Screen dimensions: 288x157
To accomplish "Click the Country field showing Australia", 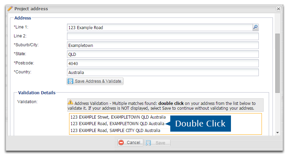I will point(163,72).
